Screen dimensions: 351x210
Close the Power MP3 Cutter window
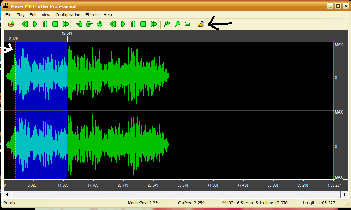(346, 6)
